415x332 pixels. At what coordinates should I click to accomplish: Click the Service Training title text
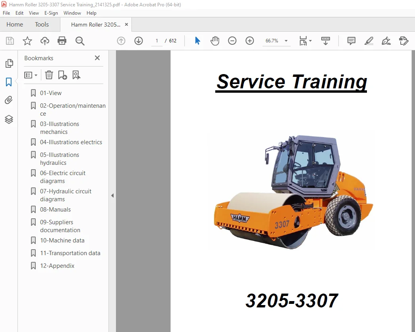291,82
